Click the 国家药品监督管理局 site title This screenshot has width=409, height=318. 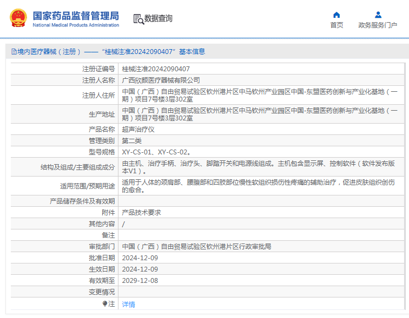tap(76, 15)
